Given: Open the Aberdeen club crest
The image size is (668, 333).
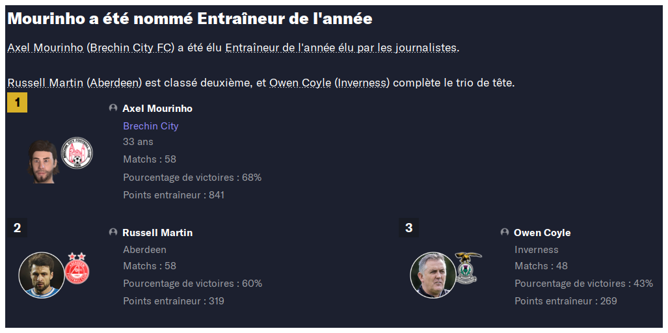Looking at the screenshot, I should click(77, 269).
